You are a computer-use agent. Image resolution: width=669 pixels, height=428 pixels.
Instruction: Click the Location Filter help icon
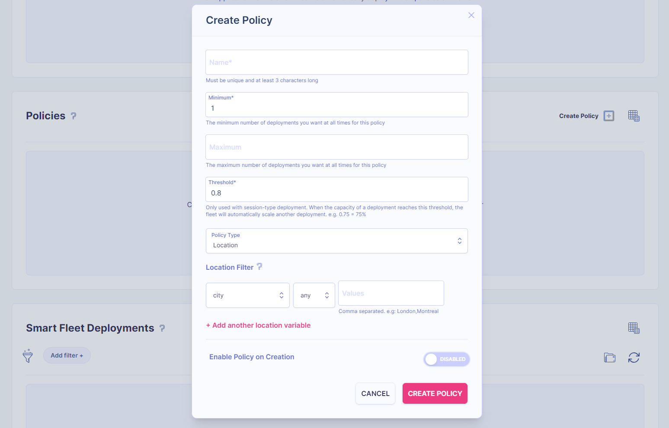click(259, 267)
